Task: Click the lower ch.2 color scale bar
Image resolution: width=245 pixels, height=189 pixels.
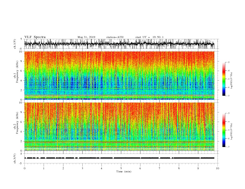Action: pyautogui.click(x=224, y=130)
